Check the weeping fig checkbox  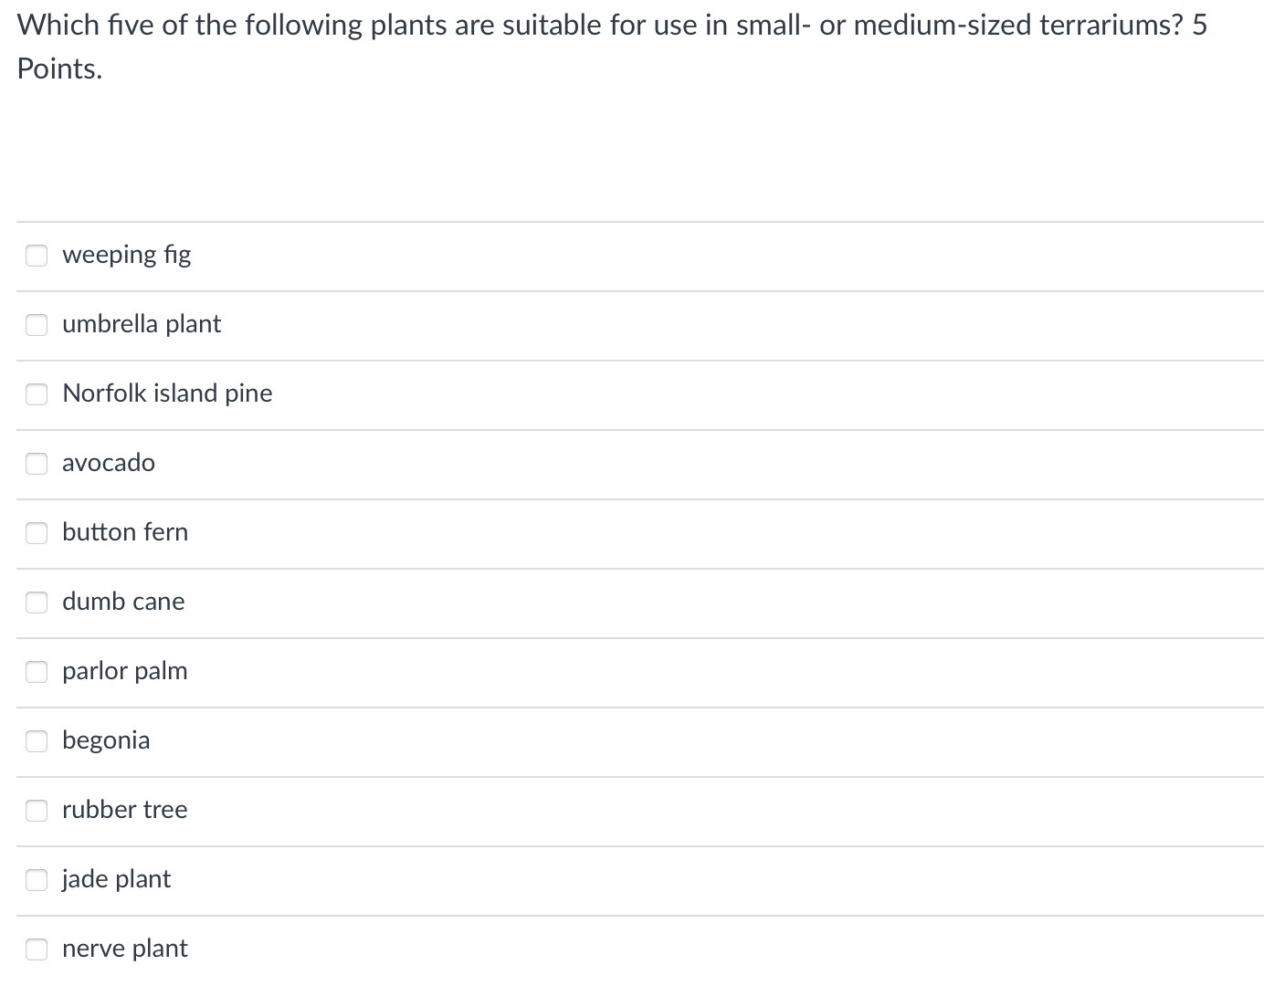click(x=37, y=255)
